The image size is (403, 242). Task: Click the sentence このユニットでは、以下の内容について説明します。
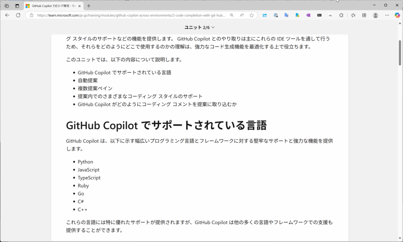click(x=124, y=60)
